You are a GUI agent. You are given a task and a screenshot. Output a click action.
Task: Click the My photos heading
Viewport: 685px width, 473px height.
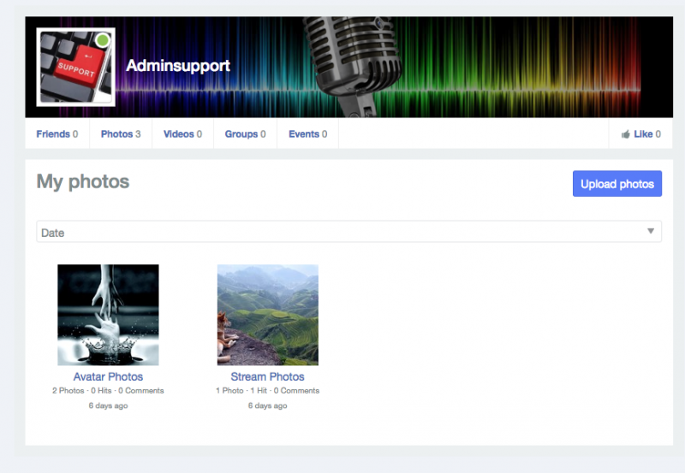pyautogui.click(x=83, y=181)
